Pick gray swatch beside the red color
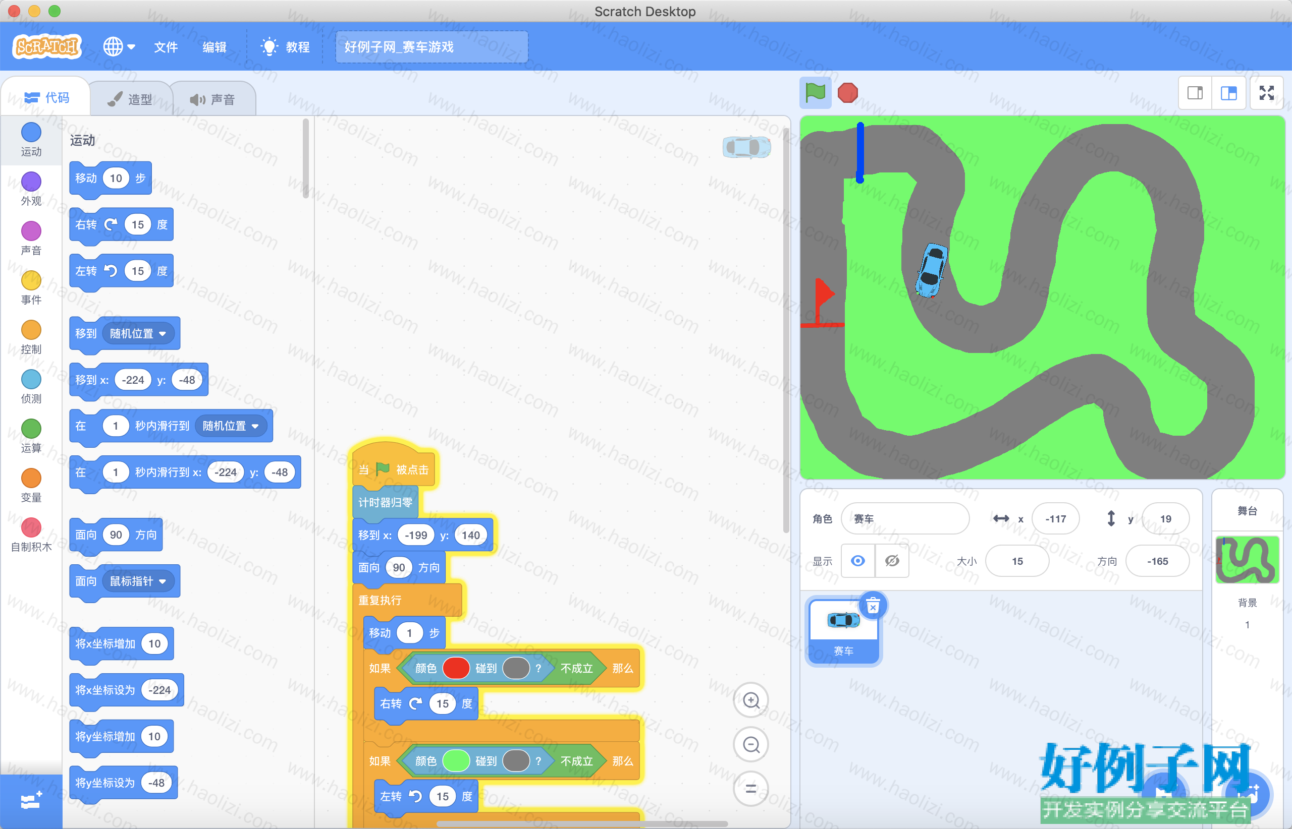The image size is (1292, 829). point(516,668)
